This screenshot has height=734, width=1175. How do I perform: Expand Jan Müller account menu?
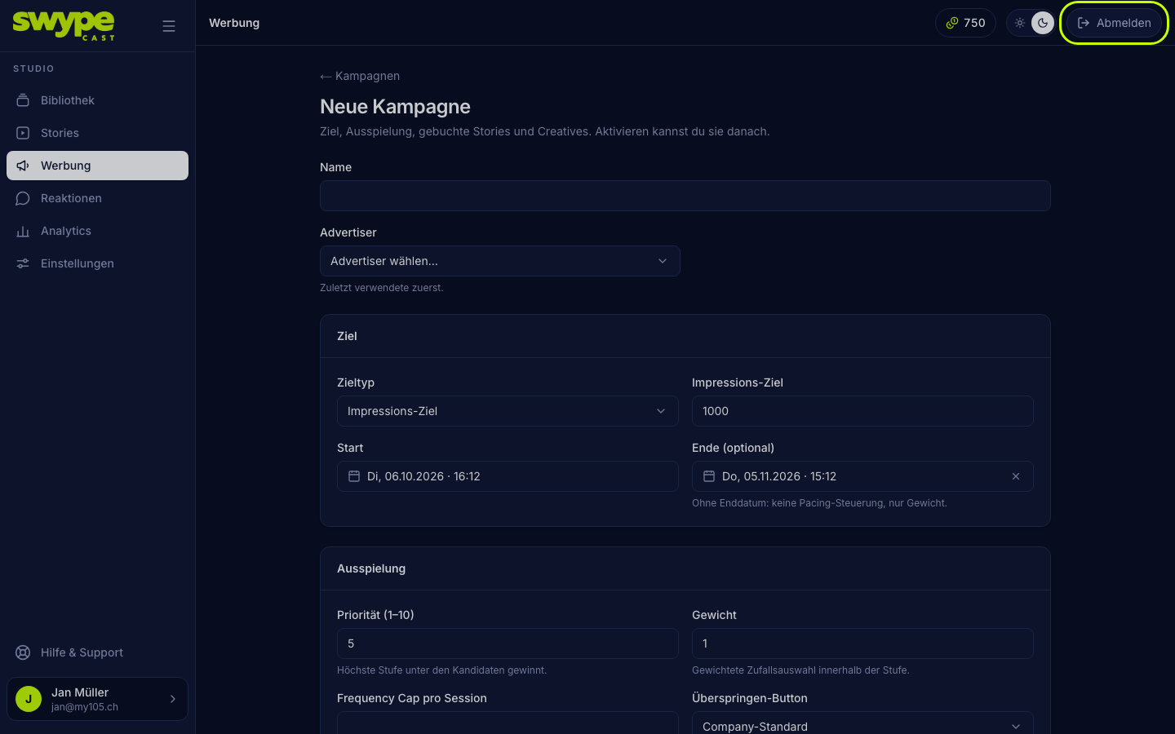[x=97, y=699]
